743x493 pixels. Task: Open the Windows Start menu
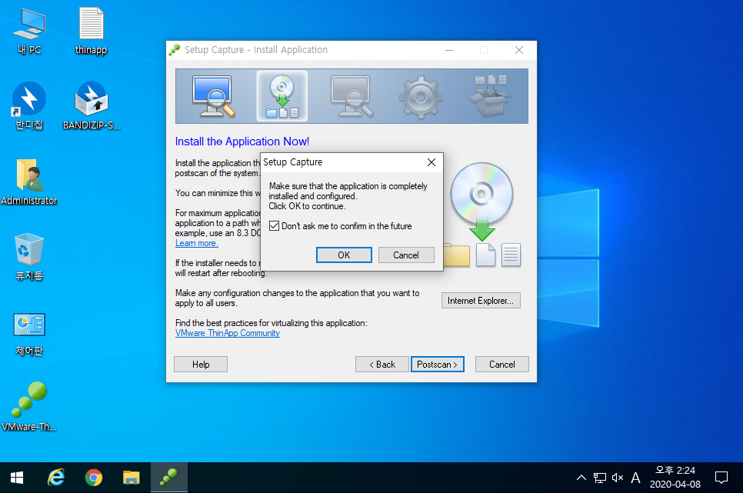click(17, 478)
